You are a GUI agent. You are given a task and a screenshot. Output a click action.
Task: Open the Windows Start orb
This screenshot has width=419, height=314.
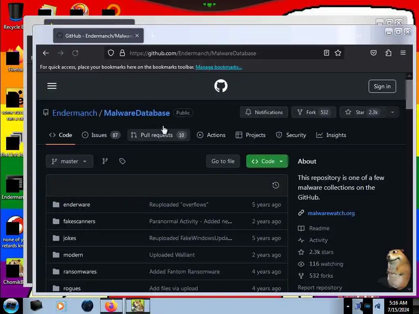pos(11,306)
